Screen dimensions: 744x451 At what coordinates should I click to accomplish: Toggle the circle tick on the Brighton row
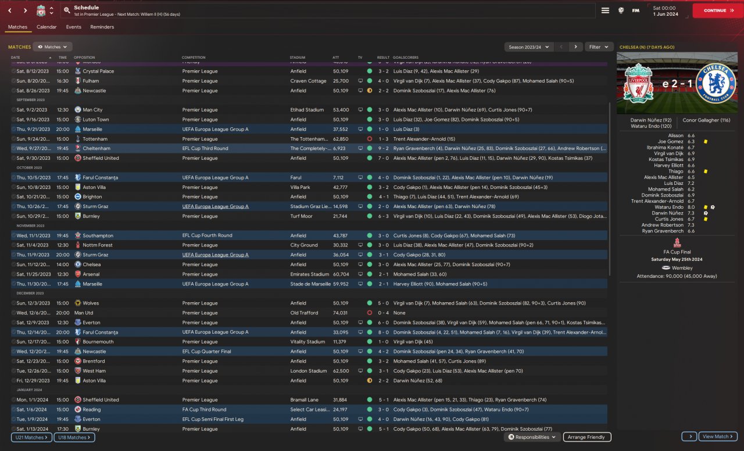tap(13, 197)
